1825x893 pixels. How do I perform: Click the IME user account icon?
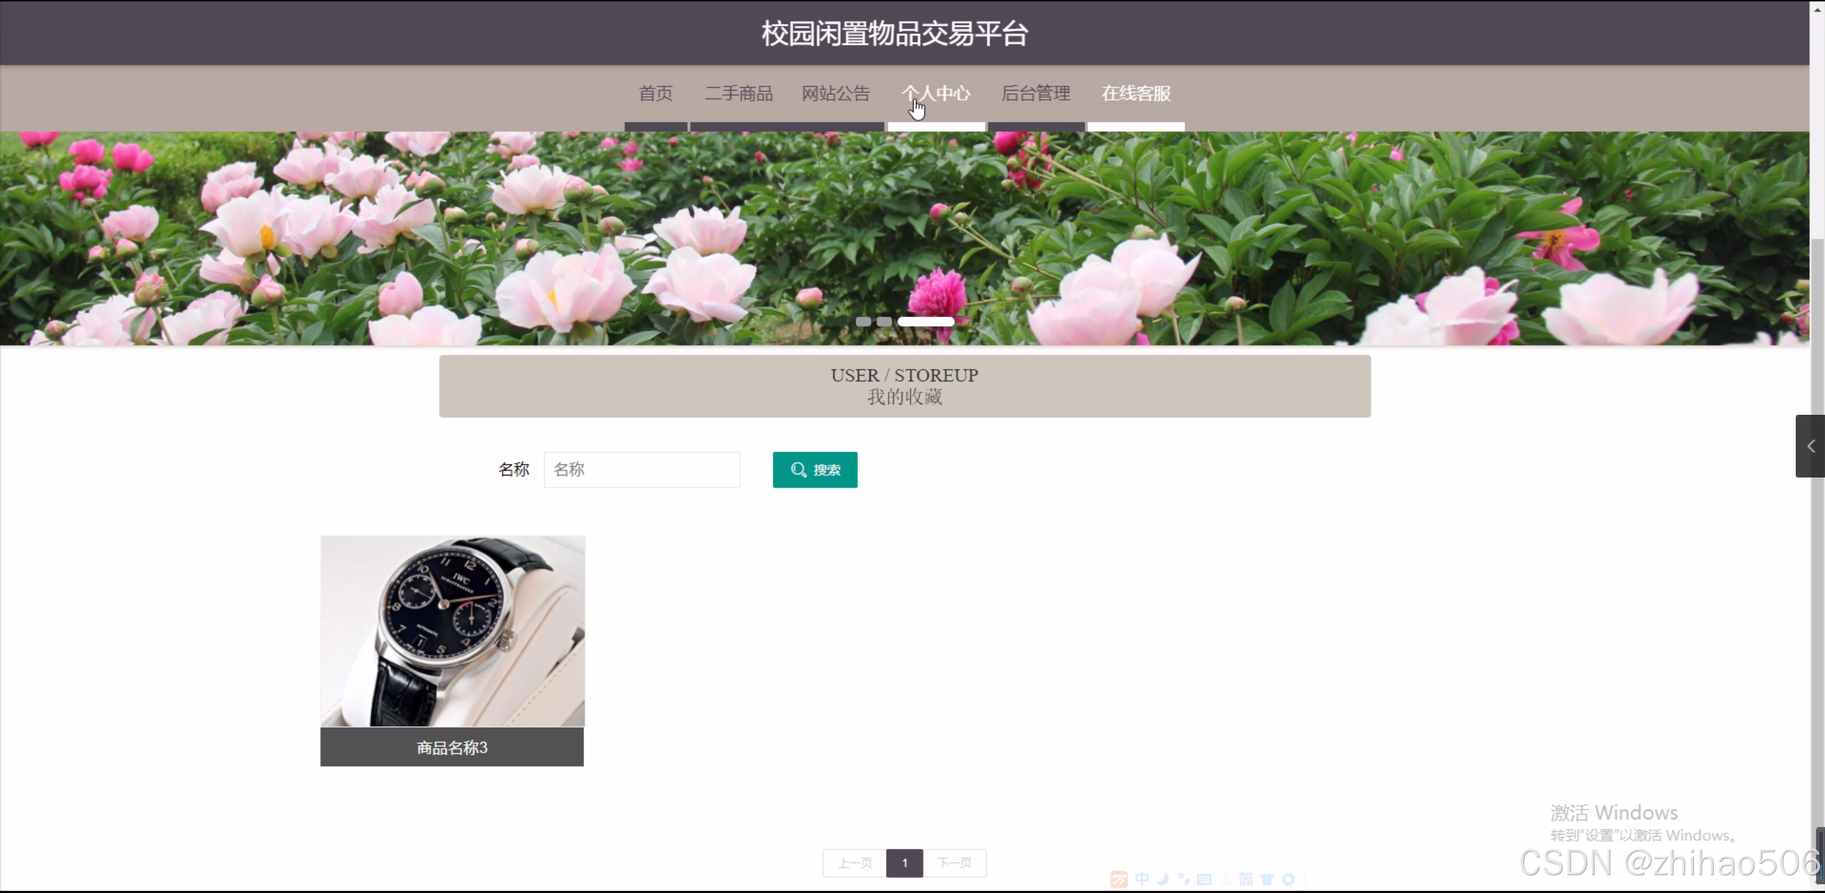[1225, 879]
